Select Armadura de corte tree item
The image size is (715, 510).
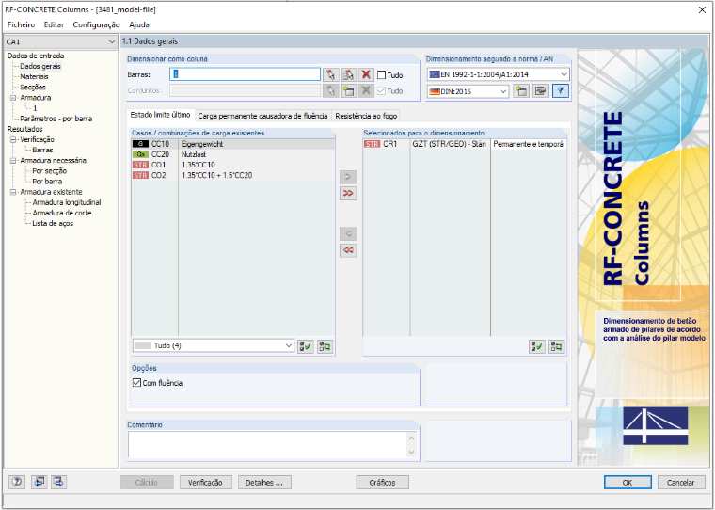[x=61, y=213]
